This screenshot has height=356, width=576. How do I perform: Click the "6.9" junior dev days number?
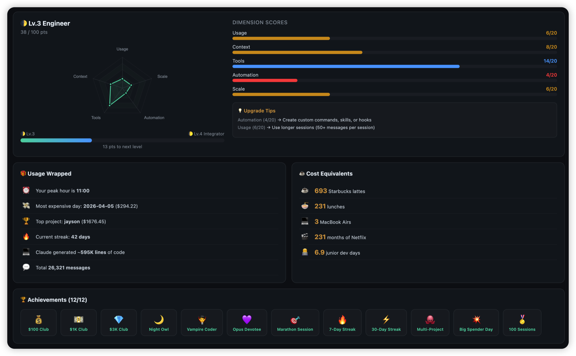coord(319,252)
